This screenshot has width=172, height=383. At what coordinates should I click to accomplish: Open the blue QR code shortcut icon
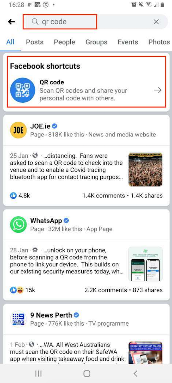[x=23, y=90]
